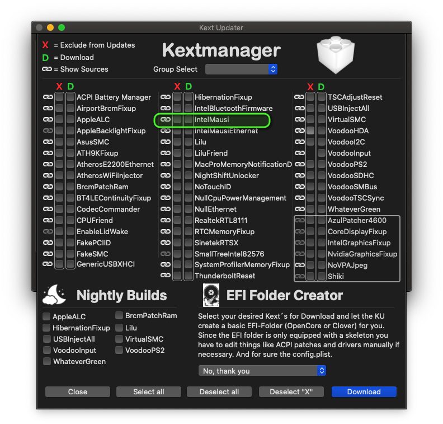This screenshot has width=443, height=424.
Task: Exclude AppleALC from updates in kext list
Action: pyautogui.click(x=59, y=119)
